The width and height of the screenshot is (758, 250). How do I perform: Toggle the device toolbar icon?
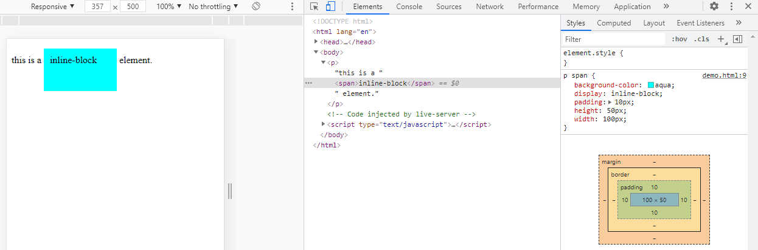(x=330, y=7)
